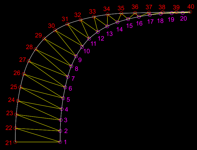Click the magenta circle at point 7
Image resolution: width=197 pixels, height=150 pixels.
point(68,77)
